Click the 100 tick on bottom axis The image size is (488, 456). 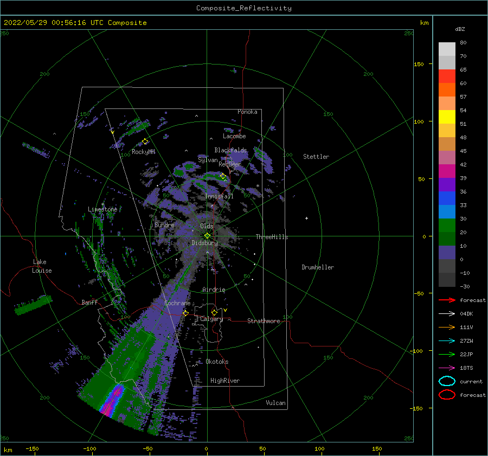click(319, 448)
